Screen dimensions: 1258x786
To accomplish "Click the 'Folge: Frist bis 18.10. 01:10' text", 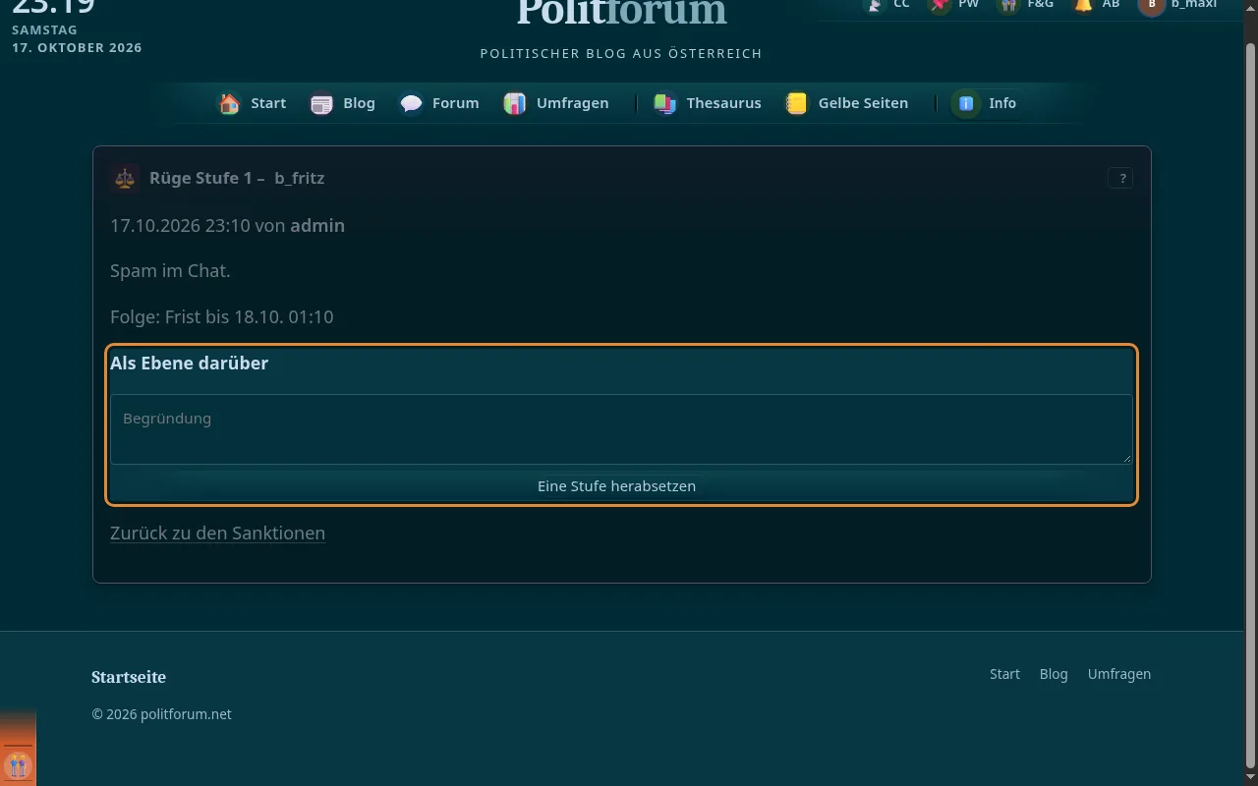I will [x=222, y=317].
